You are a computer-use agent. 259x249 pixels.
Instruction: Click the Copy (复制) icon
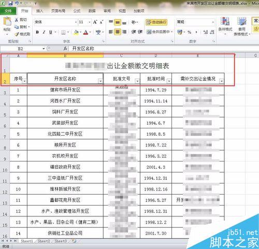(x=17, y=27)
